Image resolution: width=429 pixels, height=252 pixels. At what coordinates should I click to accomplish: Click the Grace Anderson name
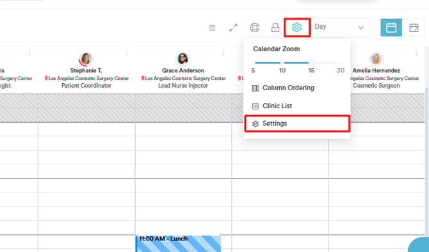point(183,70)
